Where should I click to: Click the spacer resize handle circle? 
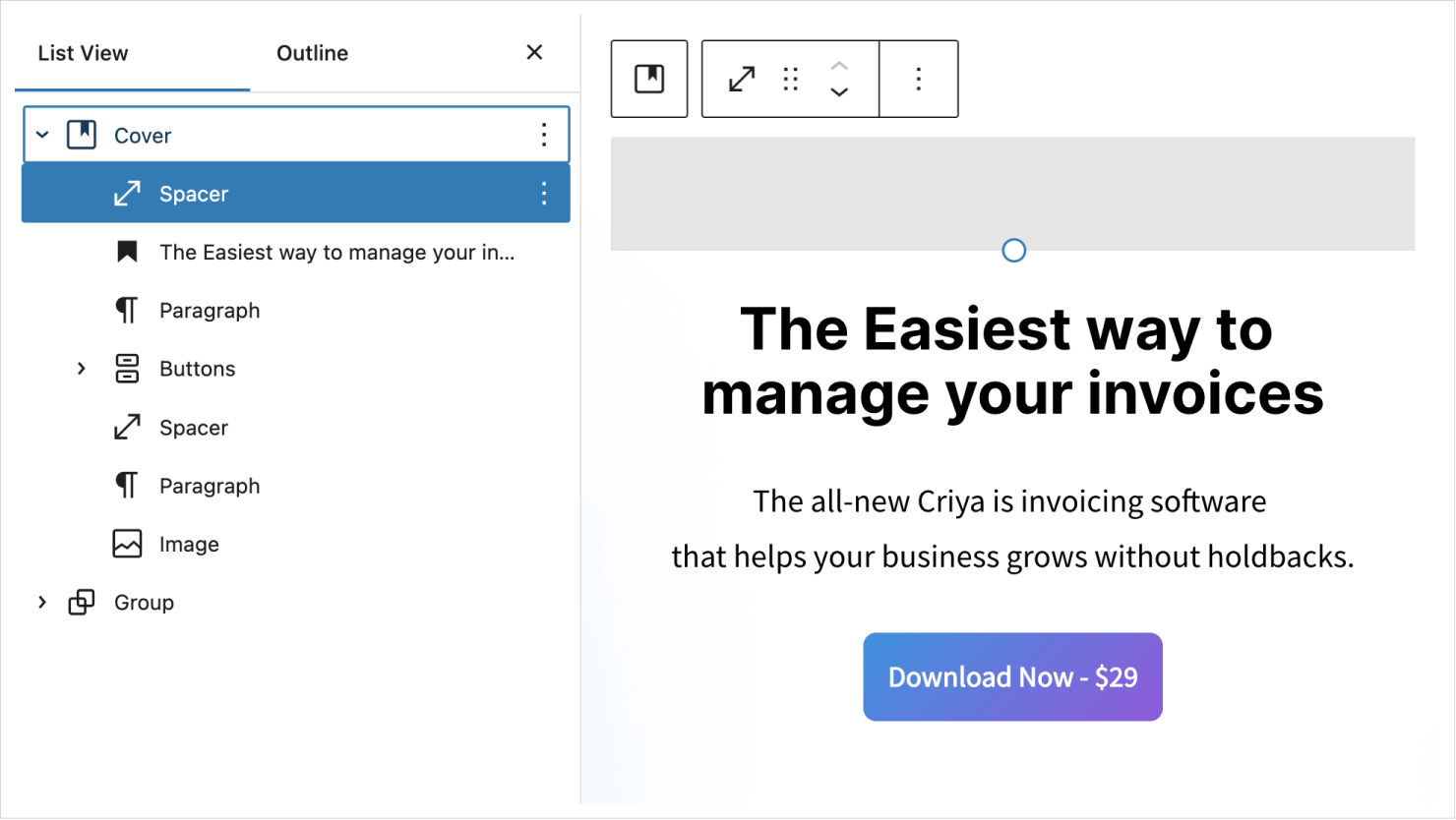(1014, 251)
